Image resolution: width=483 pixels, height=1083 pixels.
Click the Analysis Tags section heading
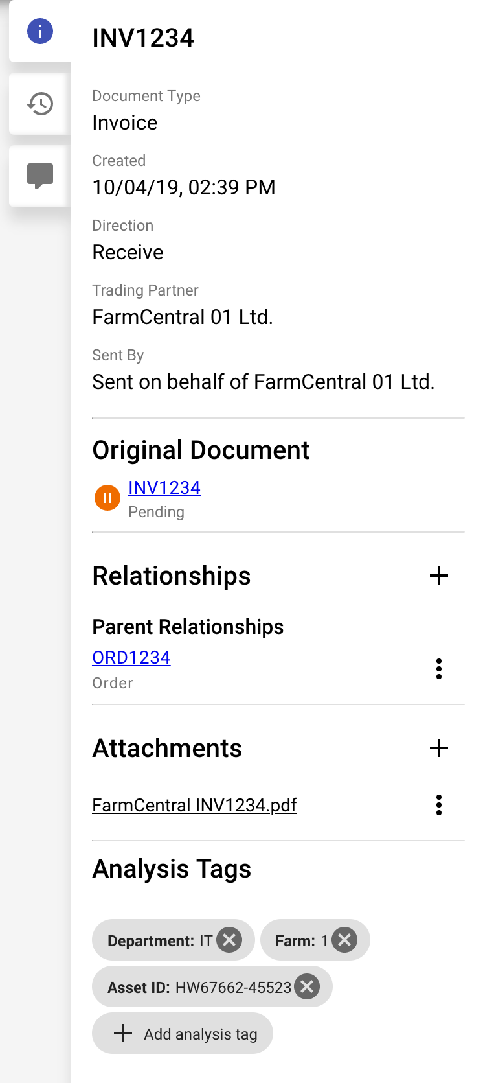[172, 869]
